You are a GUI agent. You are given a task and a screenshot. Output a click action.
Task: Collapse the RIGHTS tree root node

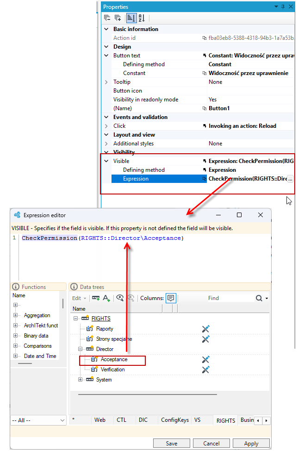pos(75,319)
